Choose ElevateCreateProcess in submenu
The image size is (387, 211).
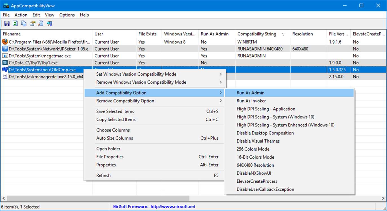pos(289,181)
